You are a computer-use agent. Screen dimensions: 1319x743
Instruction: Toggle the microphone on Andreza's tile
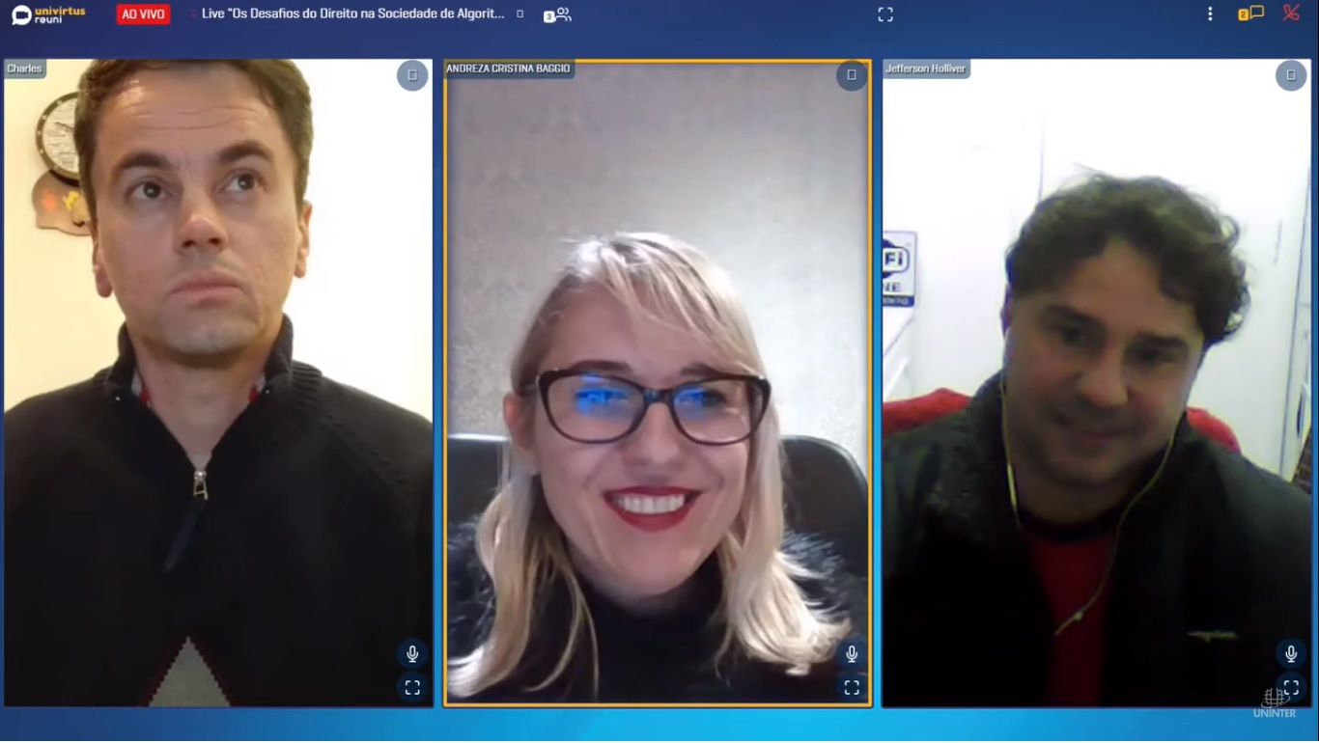pos(852,653)
